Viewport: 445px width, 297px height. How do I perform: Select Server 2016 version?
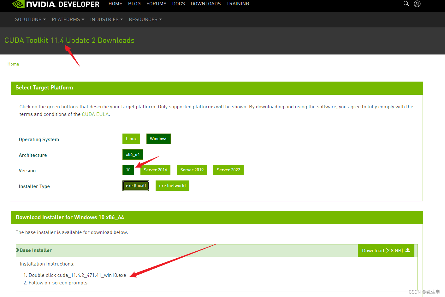155,170
